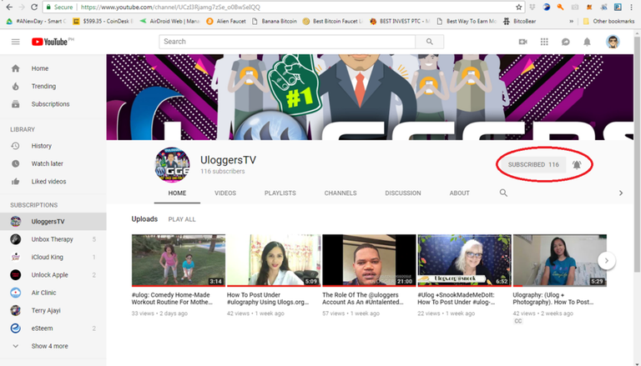The width and height of the screenshot is (641, 366).
Task: Open History in the sidebar
Action: click(x=53, y=146)
